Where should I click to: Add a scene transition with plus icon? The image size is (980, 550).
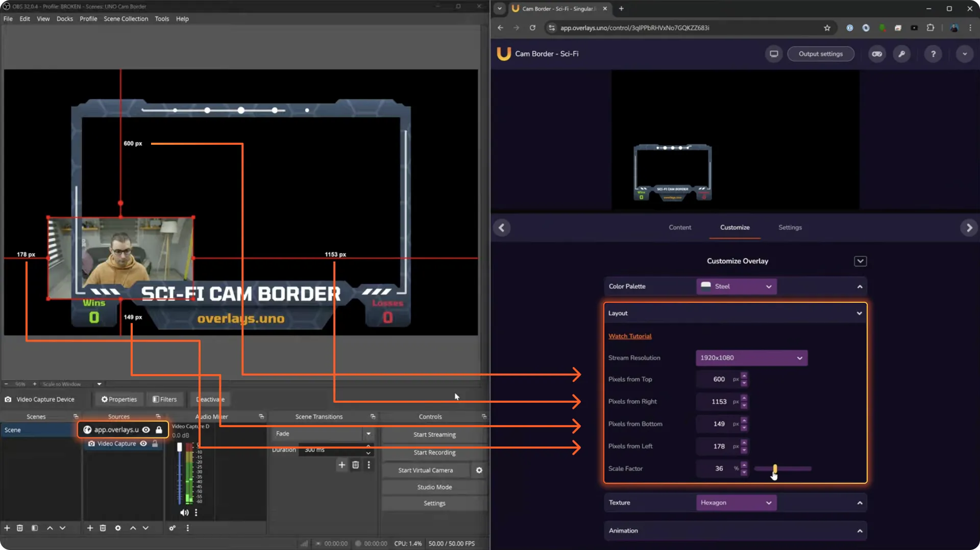coord(342,465)
